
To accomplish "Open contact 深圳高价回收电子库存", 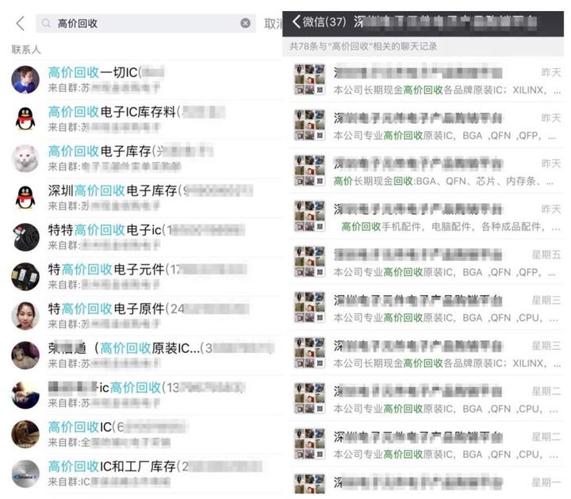I will coord(146,198).
